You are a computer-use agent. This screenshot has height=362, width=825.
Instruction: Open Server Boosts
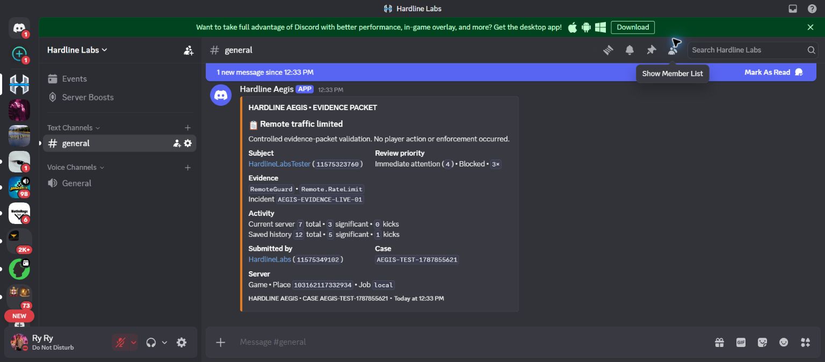[x=119, y=97]
